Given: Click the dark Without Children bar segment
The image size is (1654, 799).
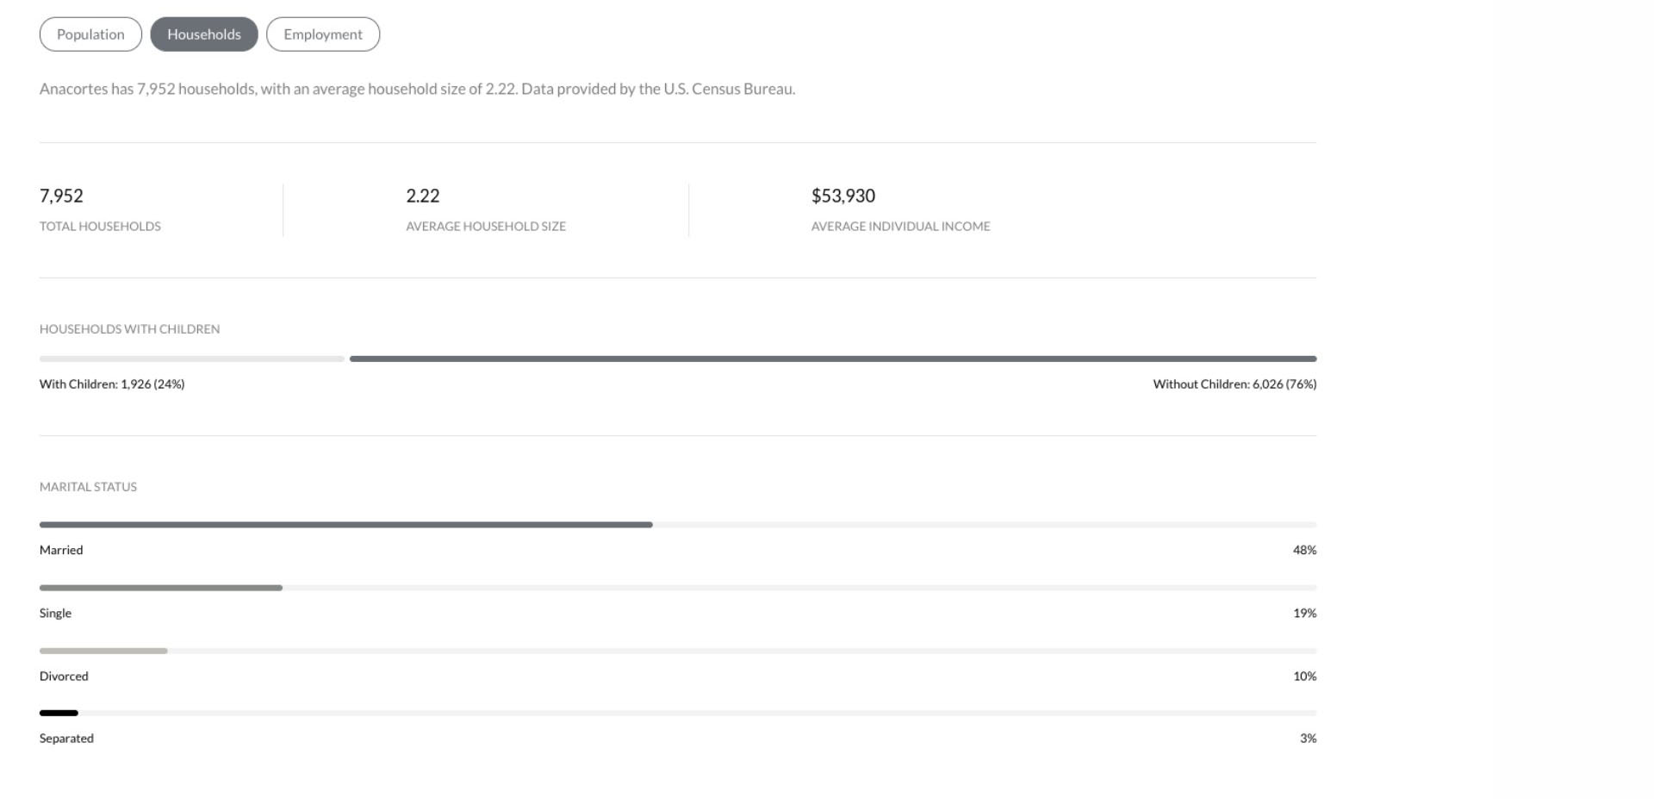Looking at the screenshot, I should pos(832,359).
